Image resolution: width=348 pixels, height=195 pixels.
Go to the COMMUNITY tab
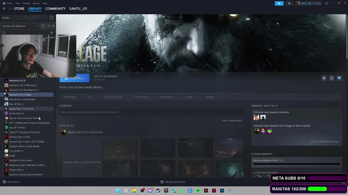(x=55, y=9)
